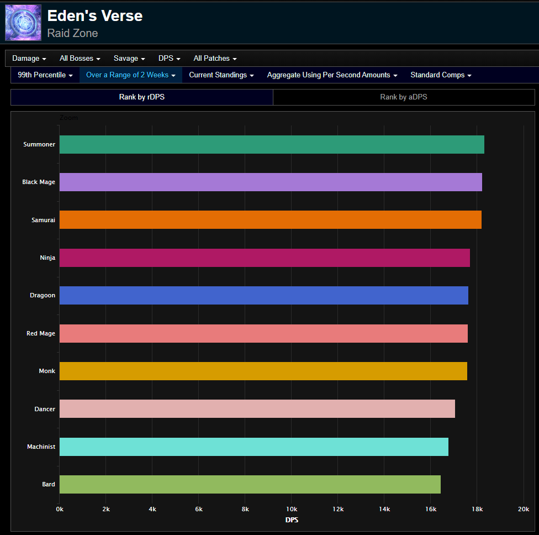Select the light green Bard bar
Viewport: 539px width, 535px height.
[x=250, y=484]
